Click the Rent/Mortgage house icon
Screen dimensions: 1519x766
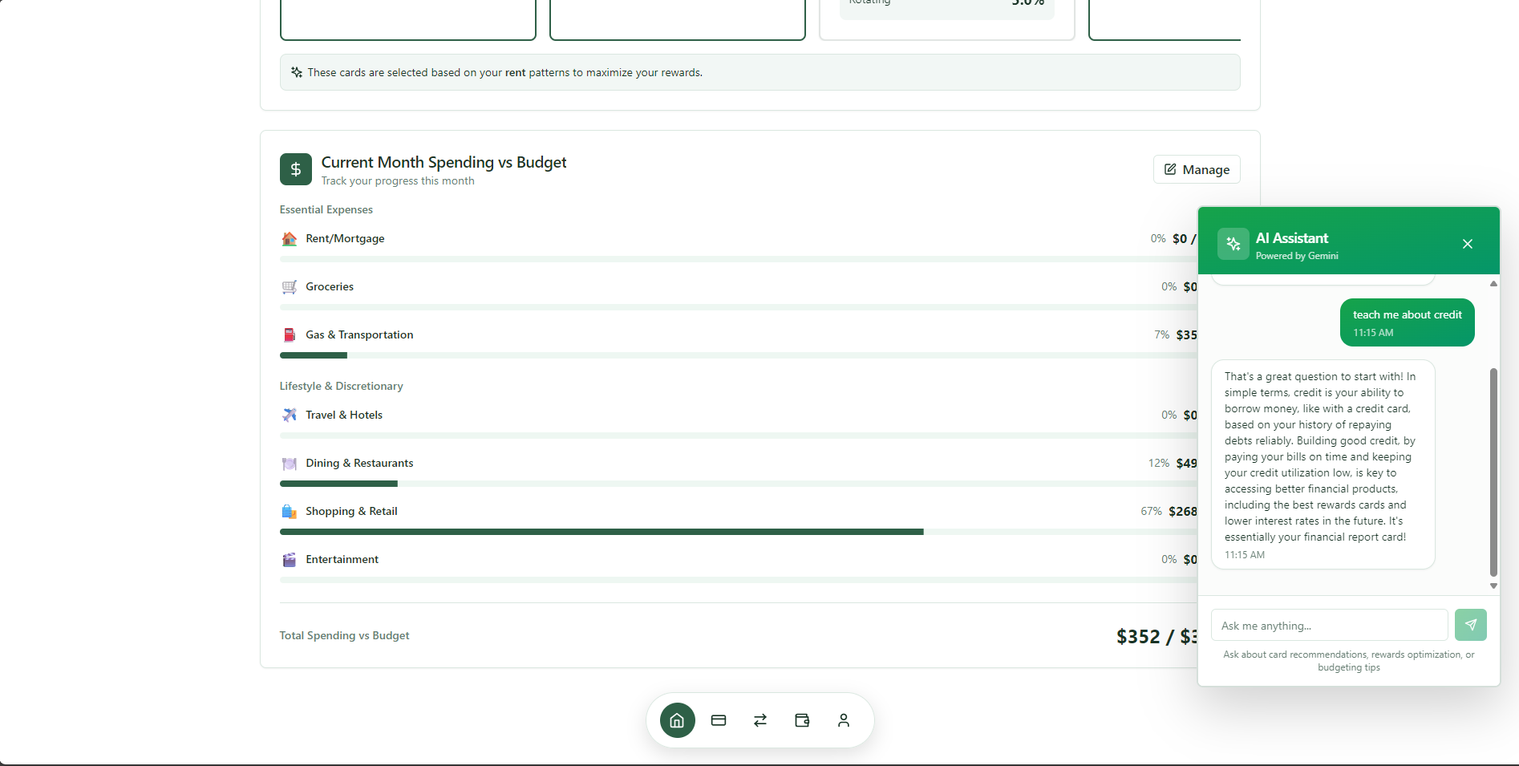click(290, 239)
